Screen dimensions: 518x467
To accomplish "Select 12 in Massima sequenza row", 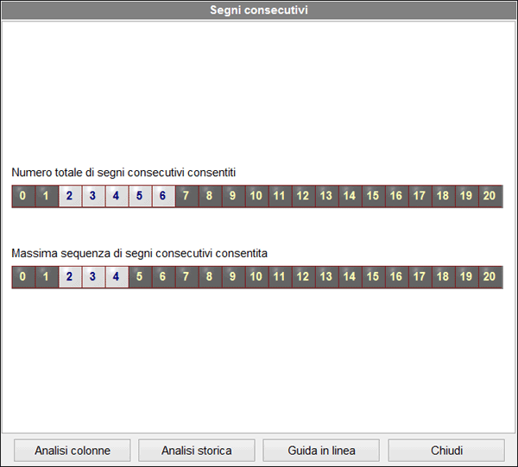I will [x=302, y=277].
